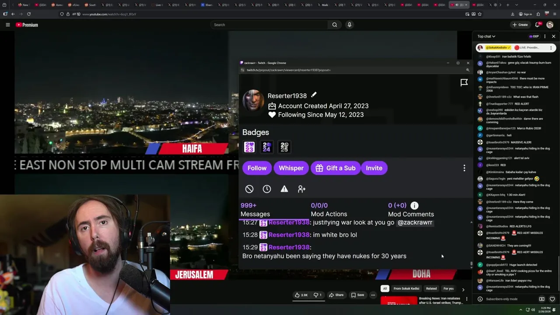Click the youtube.com address bar URL

point(109,14)
